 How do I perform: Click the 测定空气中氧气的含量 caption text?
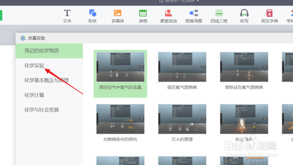tap(120, 87)
